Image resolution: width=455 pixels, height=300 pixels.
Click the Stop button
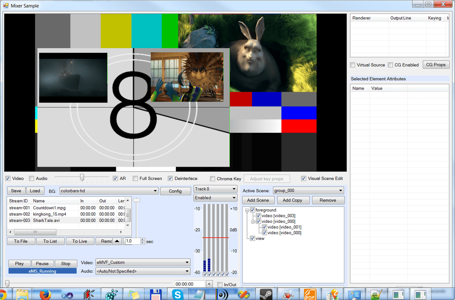(x=66, y=263)
